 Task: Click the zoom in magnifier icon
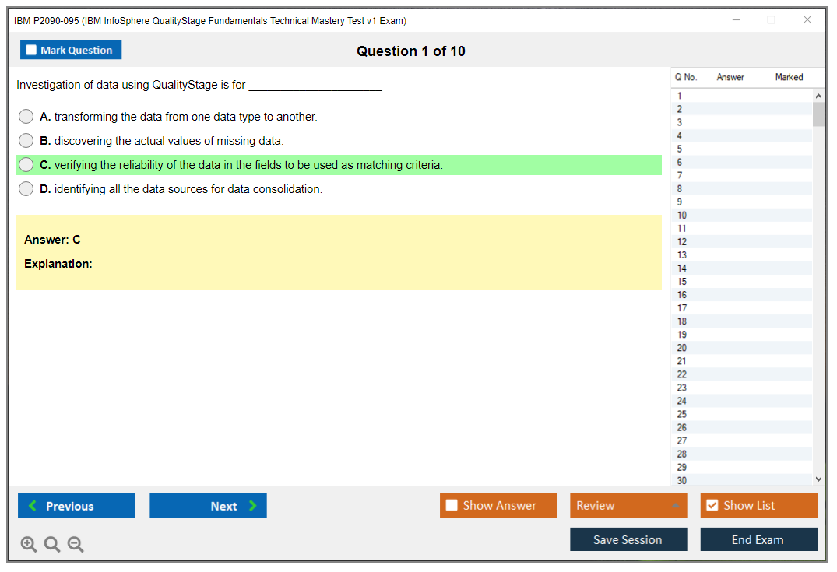point(29,545)
